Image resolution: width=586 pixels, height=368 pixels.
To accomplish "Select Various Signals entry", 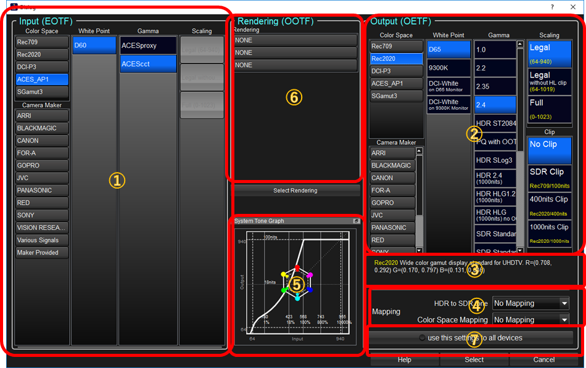I will tap(42, 240).
